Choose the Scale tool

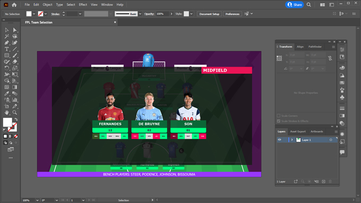(15, 68)
